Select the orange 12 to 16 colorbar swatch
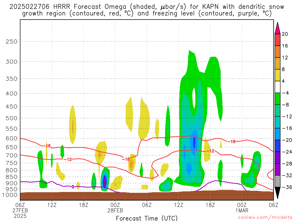295x221 pixels. [277, 52]
